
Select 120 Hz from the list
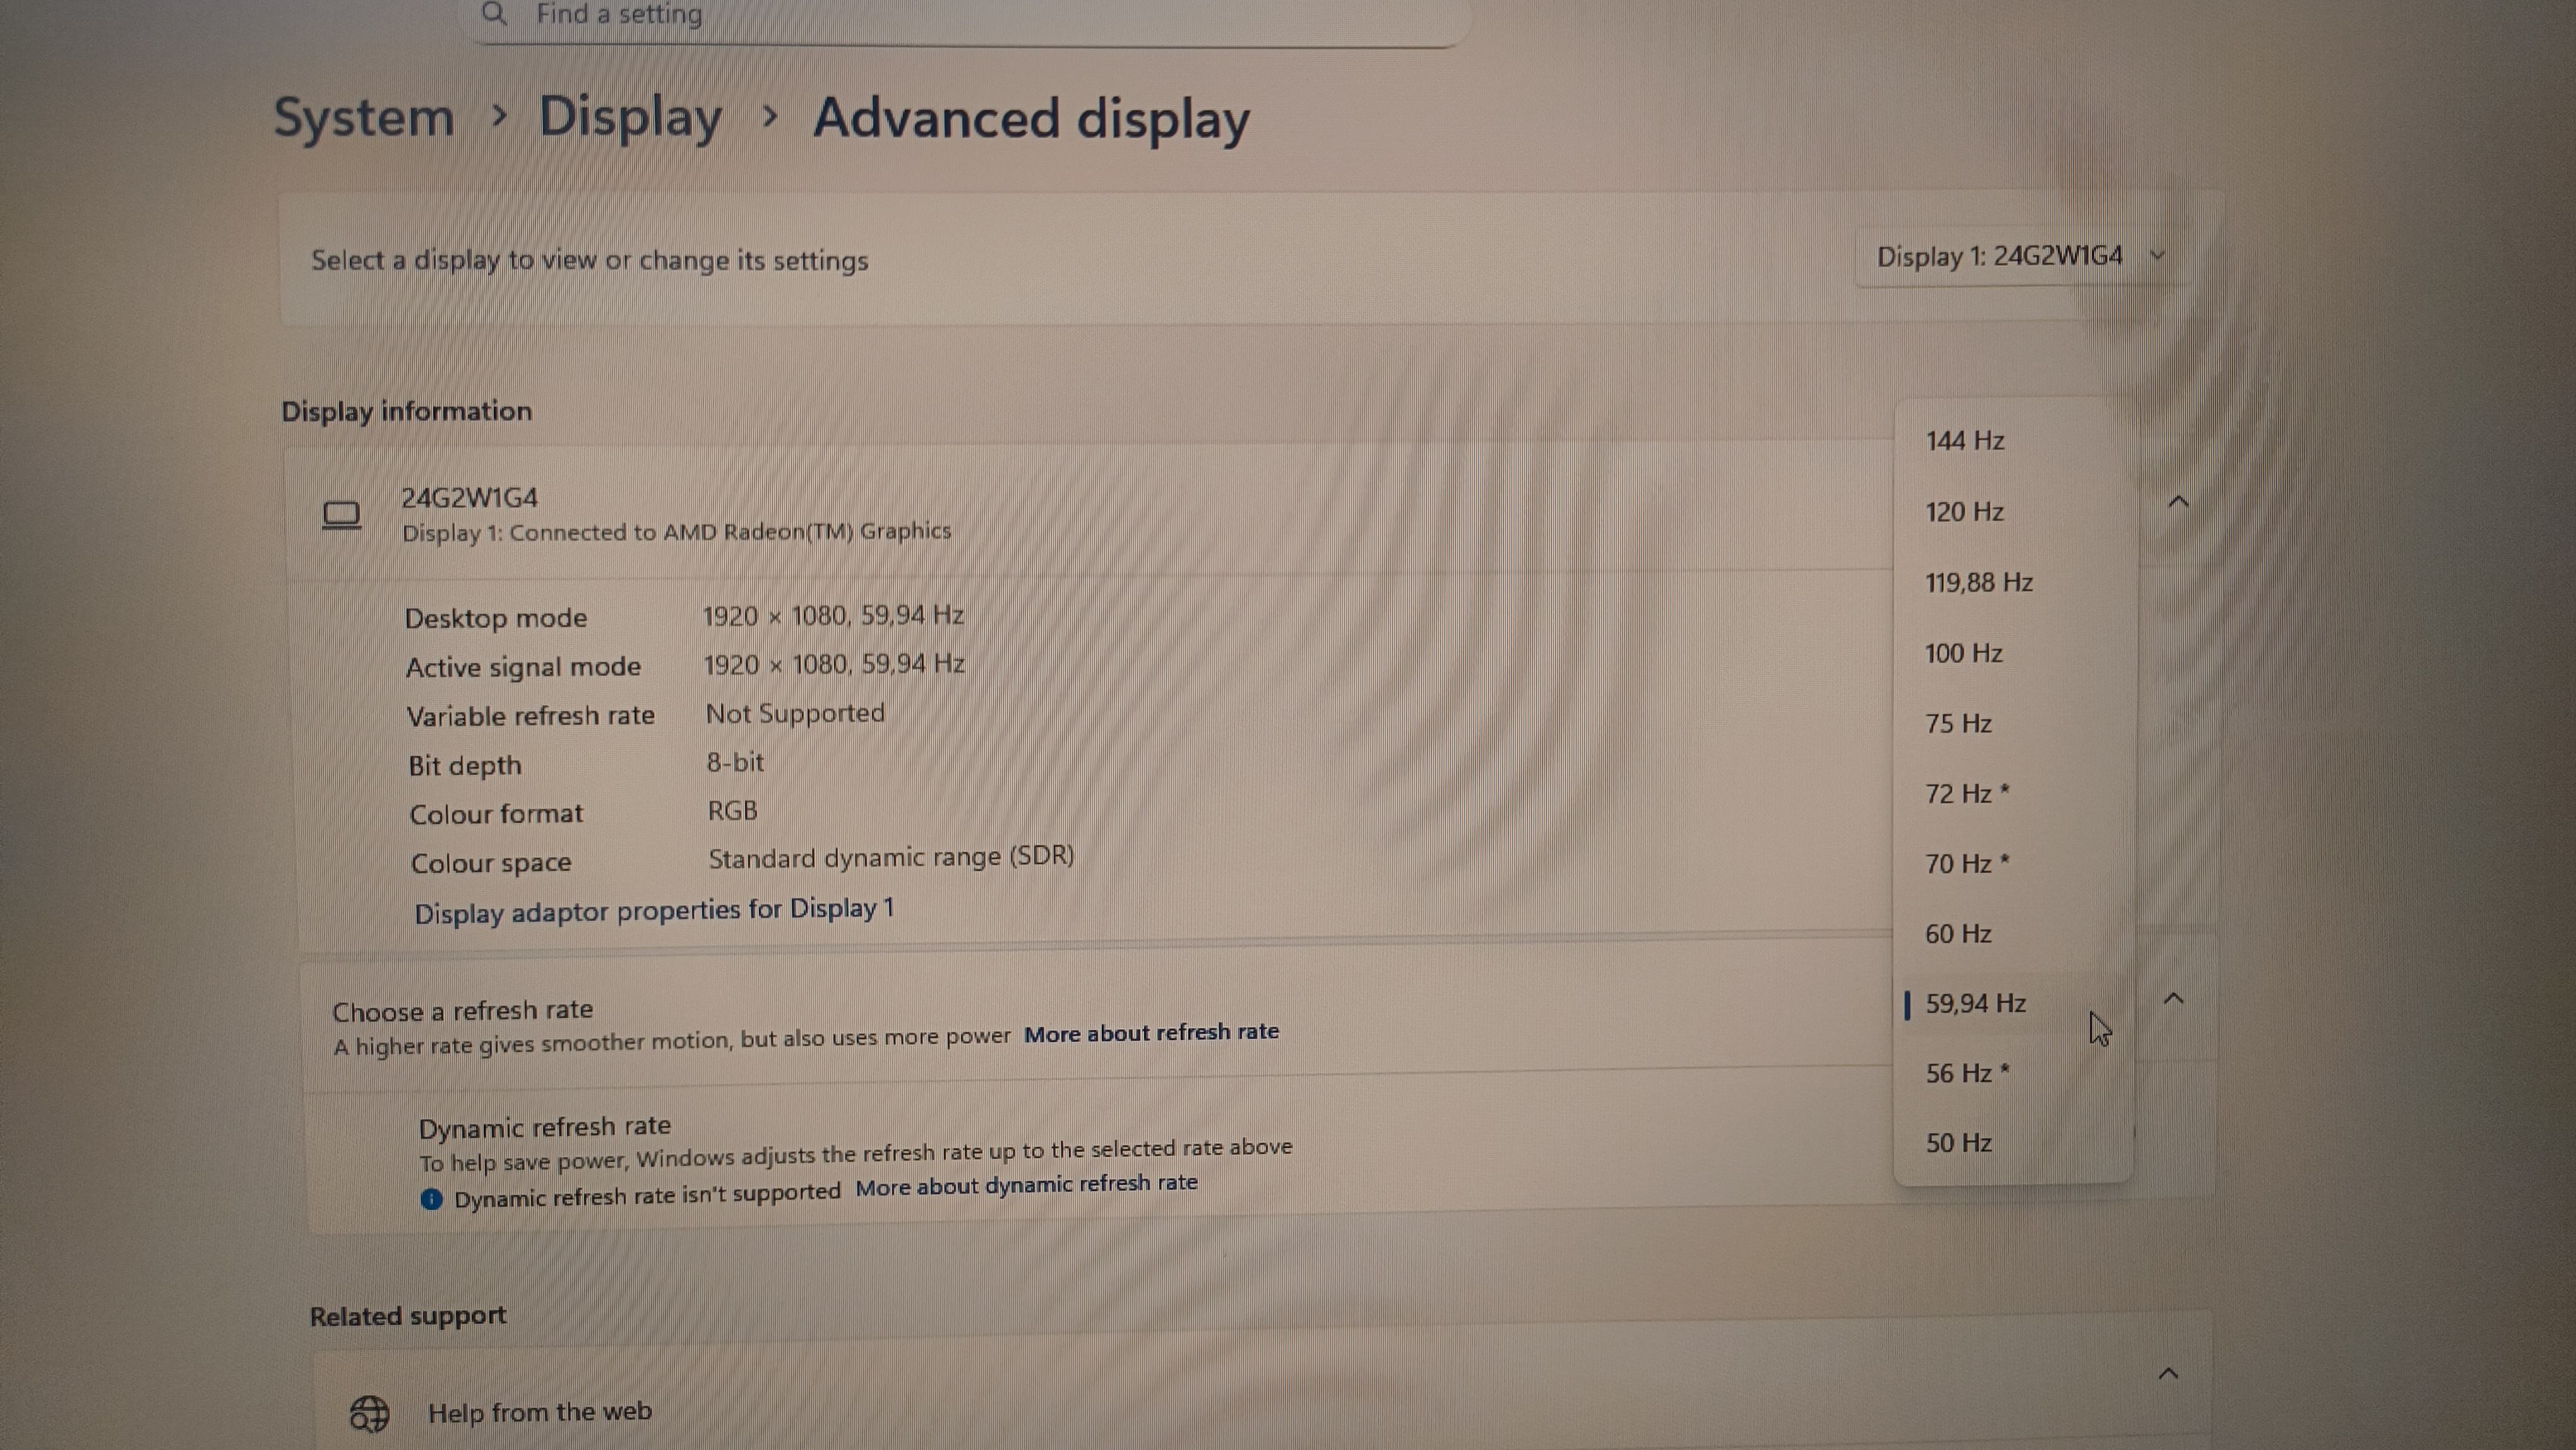pyautogui.click(x=1964, y=512)
